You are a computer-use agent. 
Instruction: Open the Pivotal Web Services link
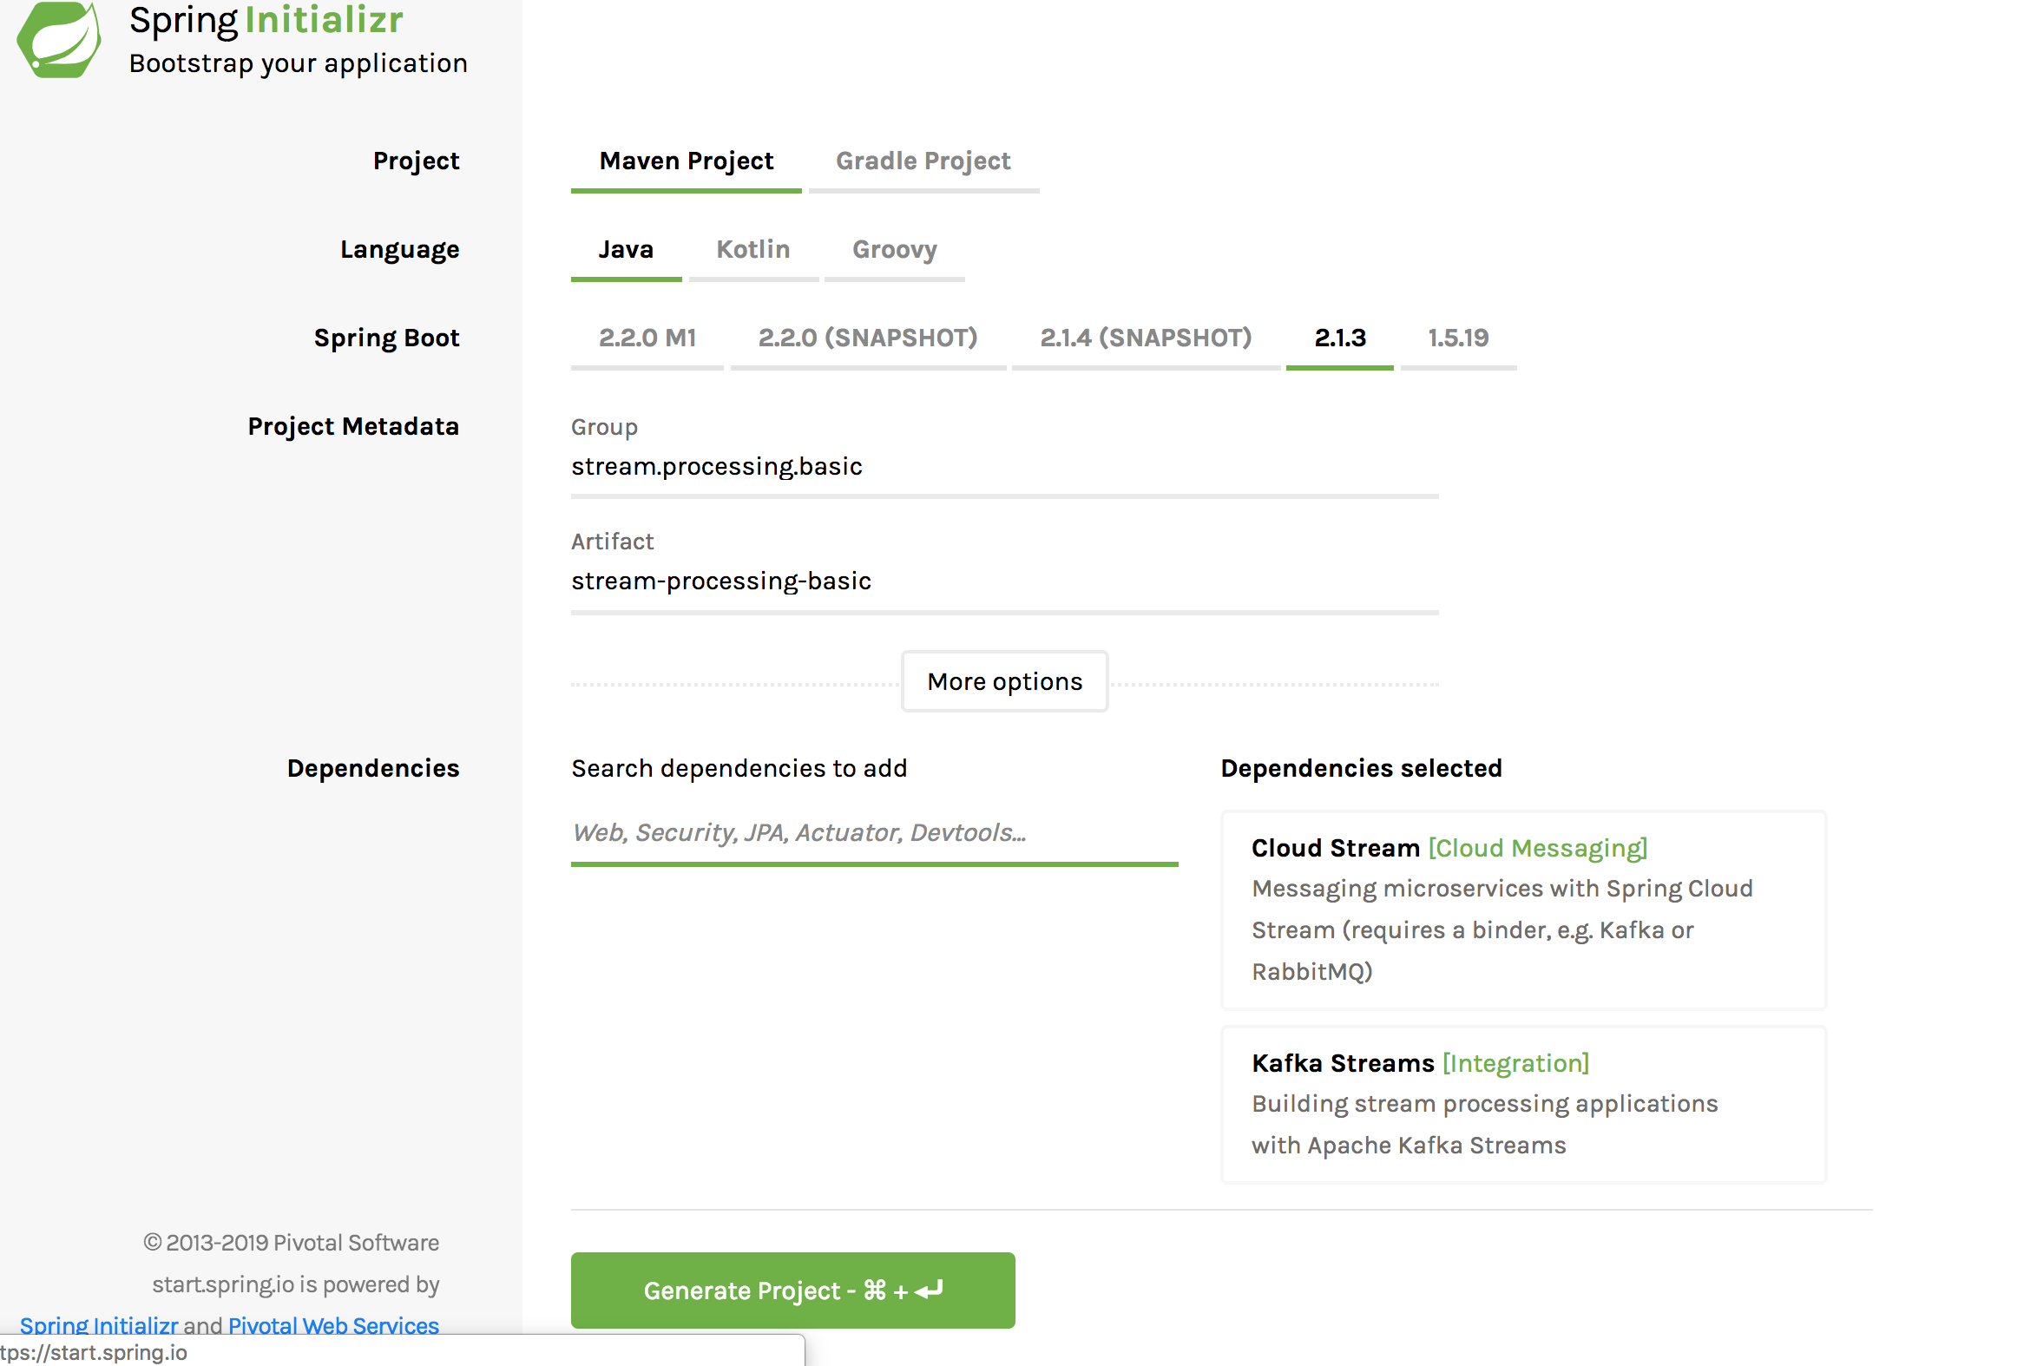[332, 1324]
